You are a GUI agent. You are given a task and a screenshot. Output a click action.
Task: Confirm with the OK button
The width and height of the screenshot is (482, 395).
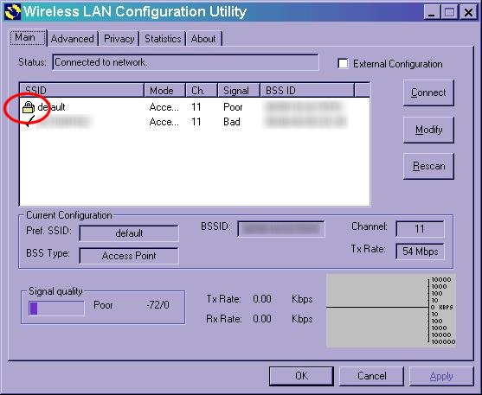(x=301, y=376)
